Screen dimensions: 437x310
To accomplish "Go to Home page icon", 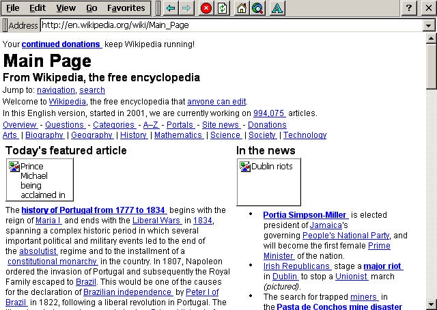I will [242, 8].
